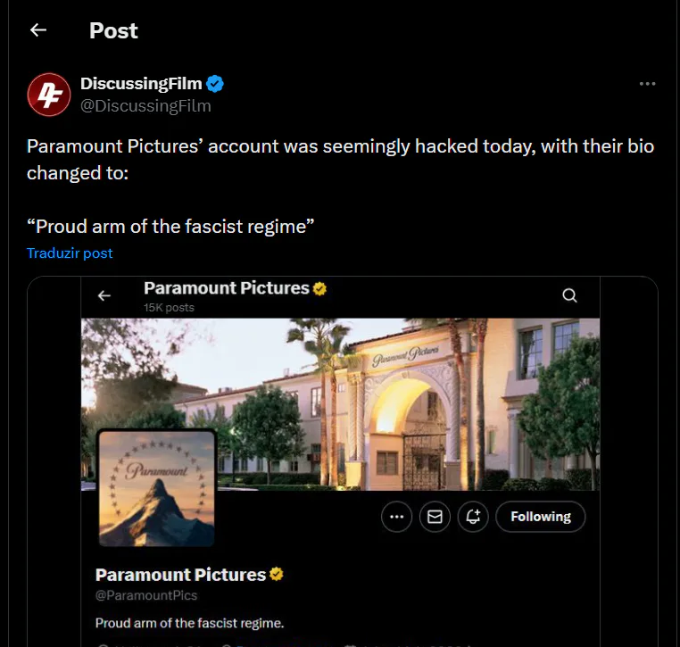Click the @ParamountPics handle text
The image size is (680, 647).
click(146, 595)
